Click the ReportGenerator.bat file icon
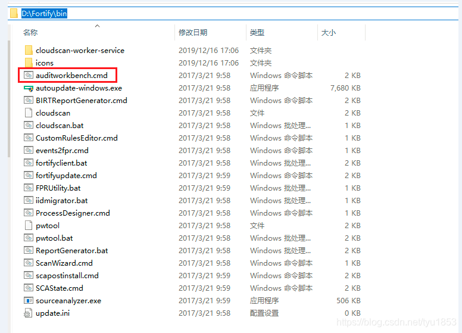This screenshot has height=333, width=462. tap(29, 250)
